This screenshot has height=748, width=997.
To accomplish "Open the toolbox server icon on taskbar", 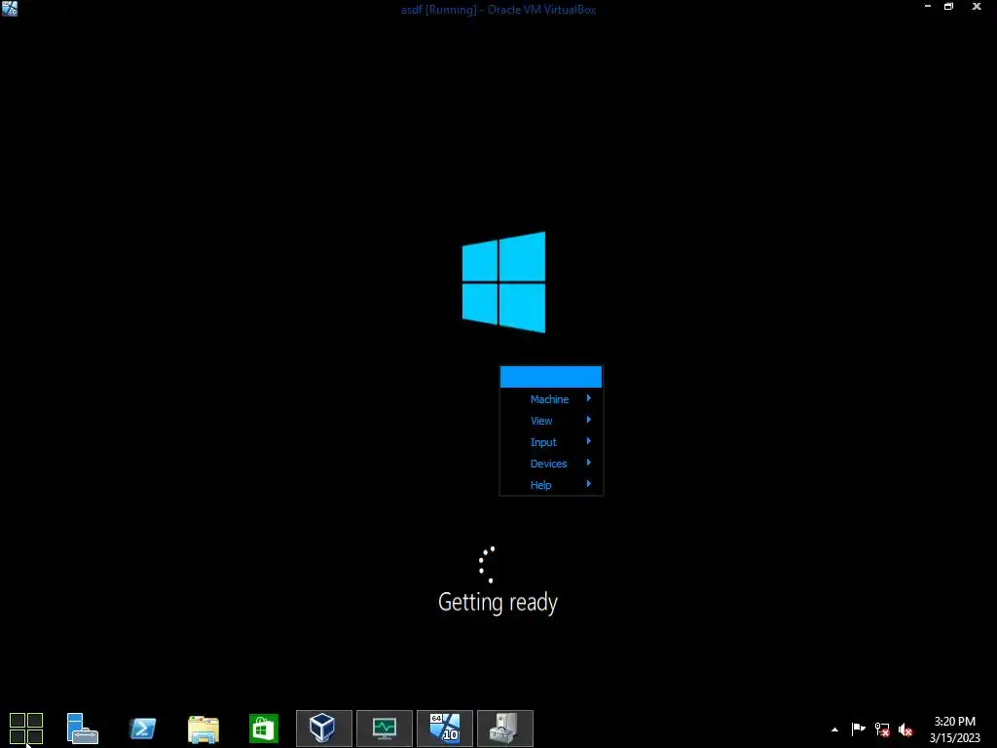I will tap(505, 729).
